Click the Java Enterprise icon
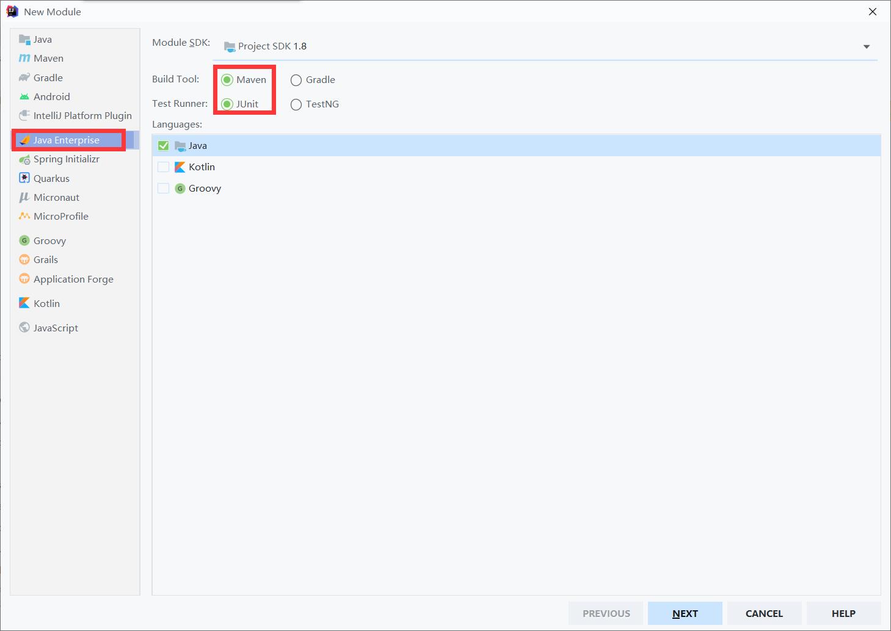Viewport: 891px width, 631px height. point(24,140)
